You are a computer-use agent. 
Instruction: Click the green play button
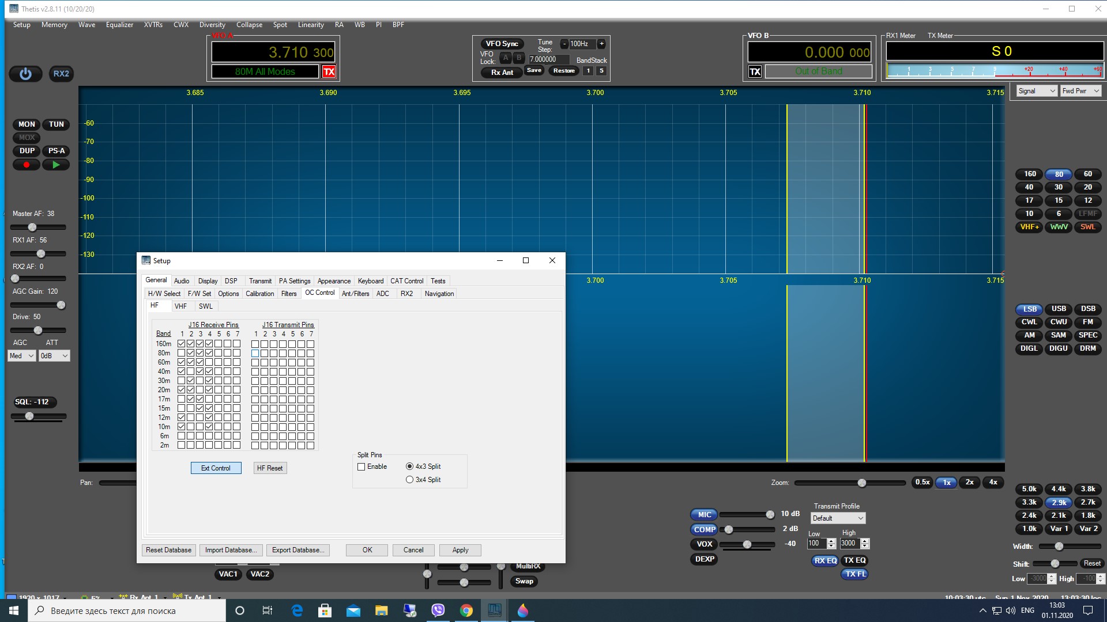(x=56, y=165)
